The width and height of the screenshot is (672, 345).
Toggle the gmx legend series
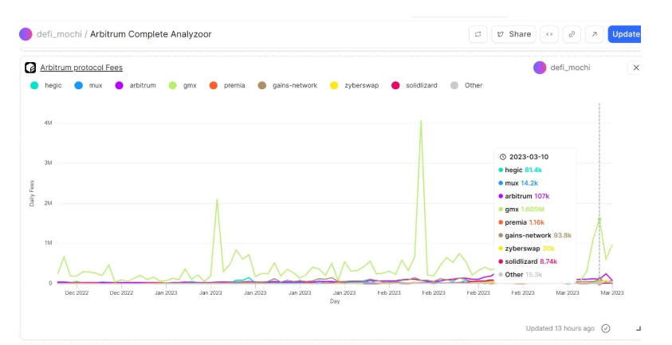[x=183, y=85]
